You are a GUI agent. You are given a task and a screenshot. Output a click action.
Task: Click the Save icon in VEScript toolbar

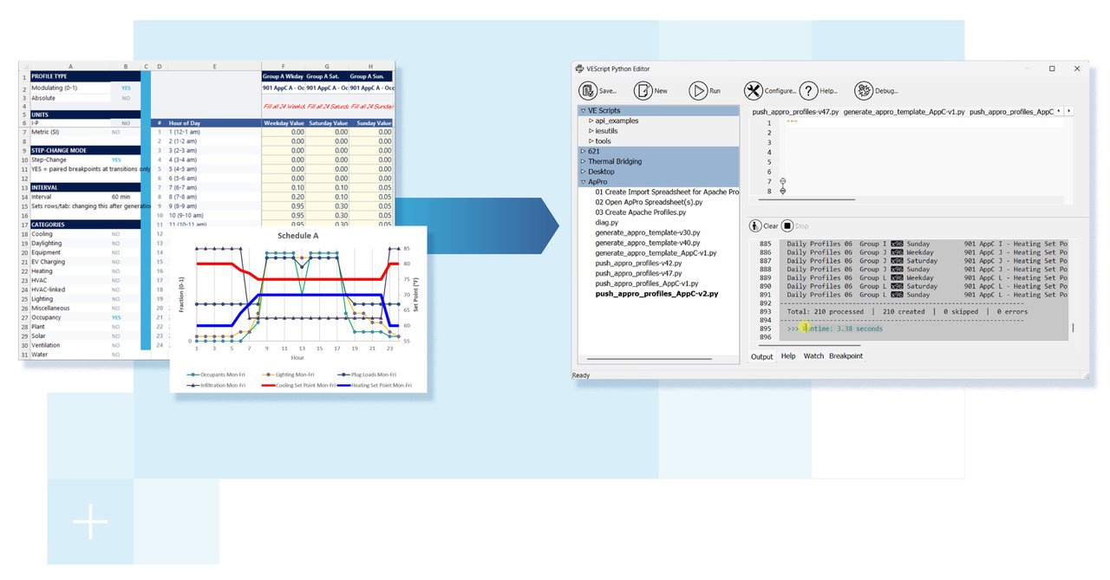(x=587, y=90)
